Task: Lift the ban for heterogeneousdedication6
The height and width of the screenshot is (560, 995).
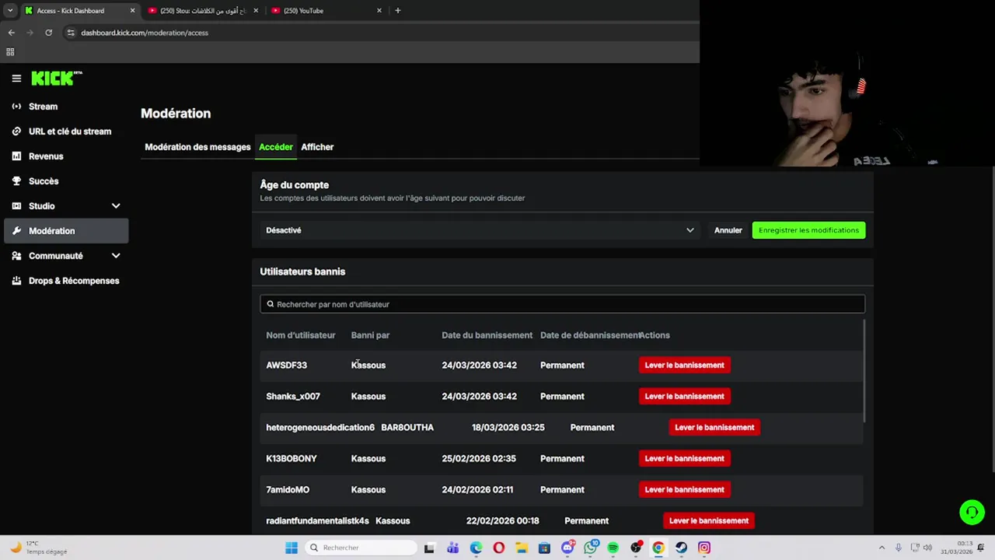Action: (714, 427)
